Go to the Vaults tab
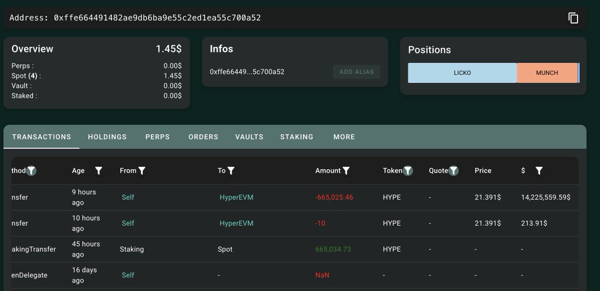The width and height of the screenshot is (600, 291). tap(249, 137)
